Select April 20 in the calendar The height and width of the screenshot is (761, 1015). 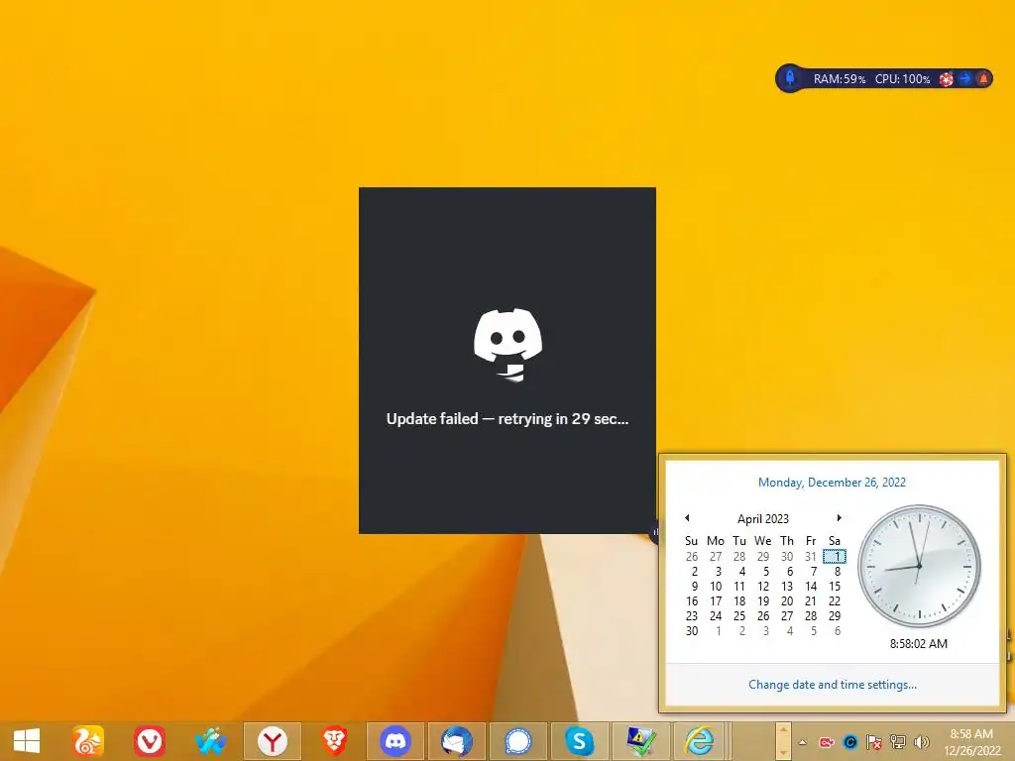pyautogui.click(x=787, y=601)
